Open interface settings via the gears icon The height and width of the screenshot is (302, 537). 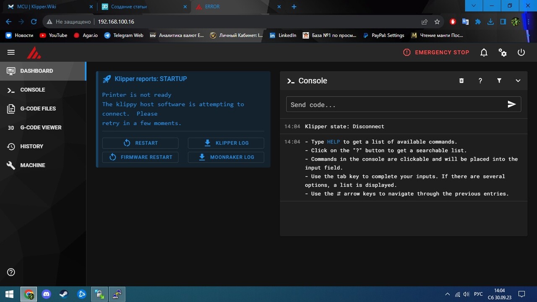pos(503,52)
